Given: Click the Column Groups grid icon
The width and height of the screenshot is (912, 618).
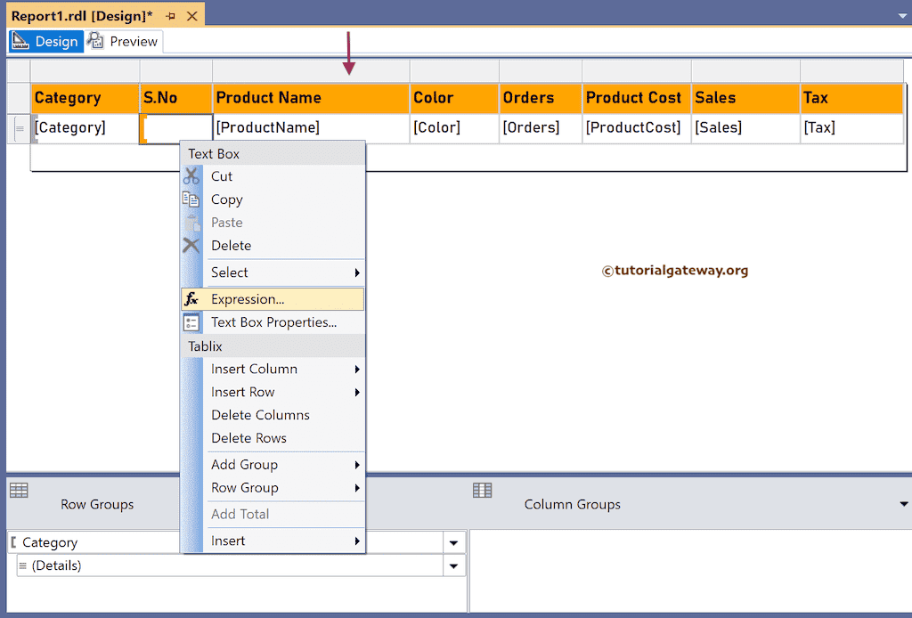Looking at the screenshot, I should [482, 490].
